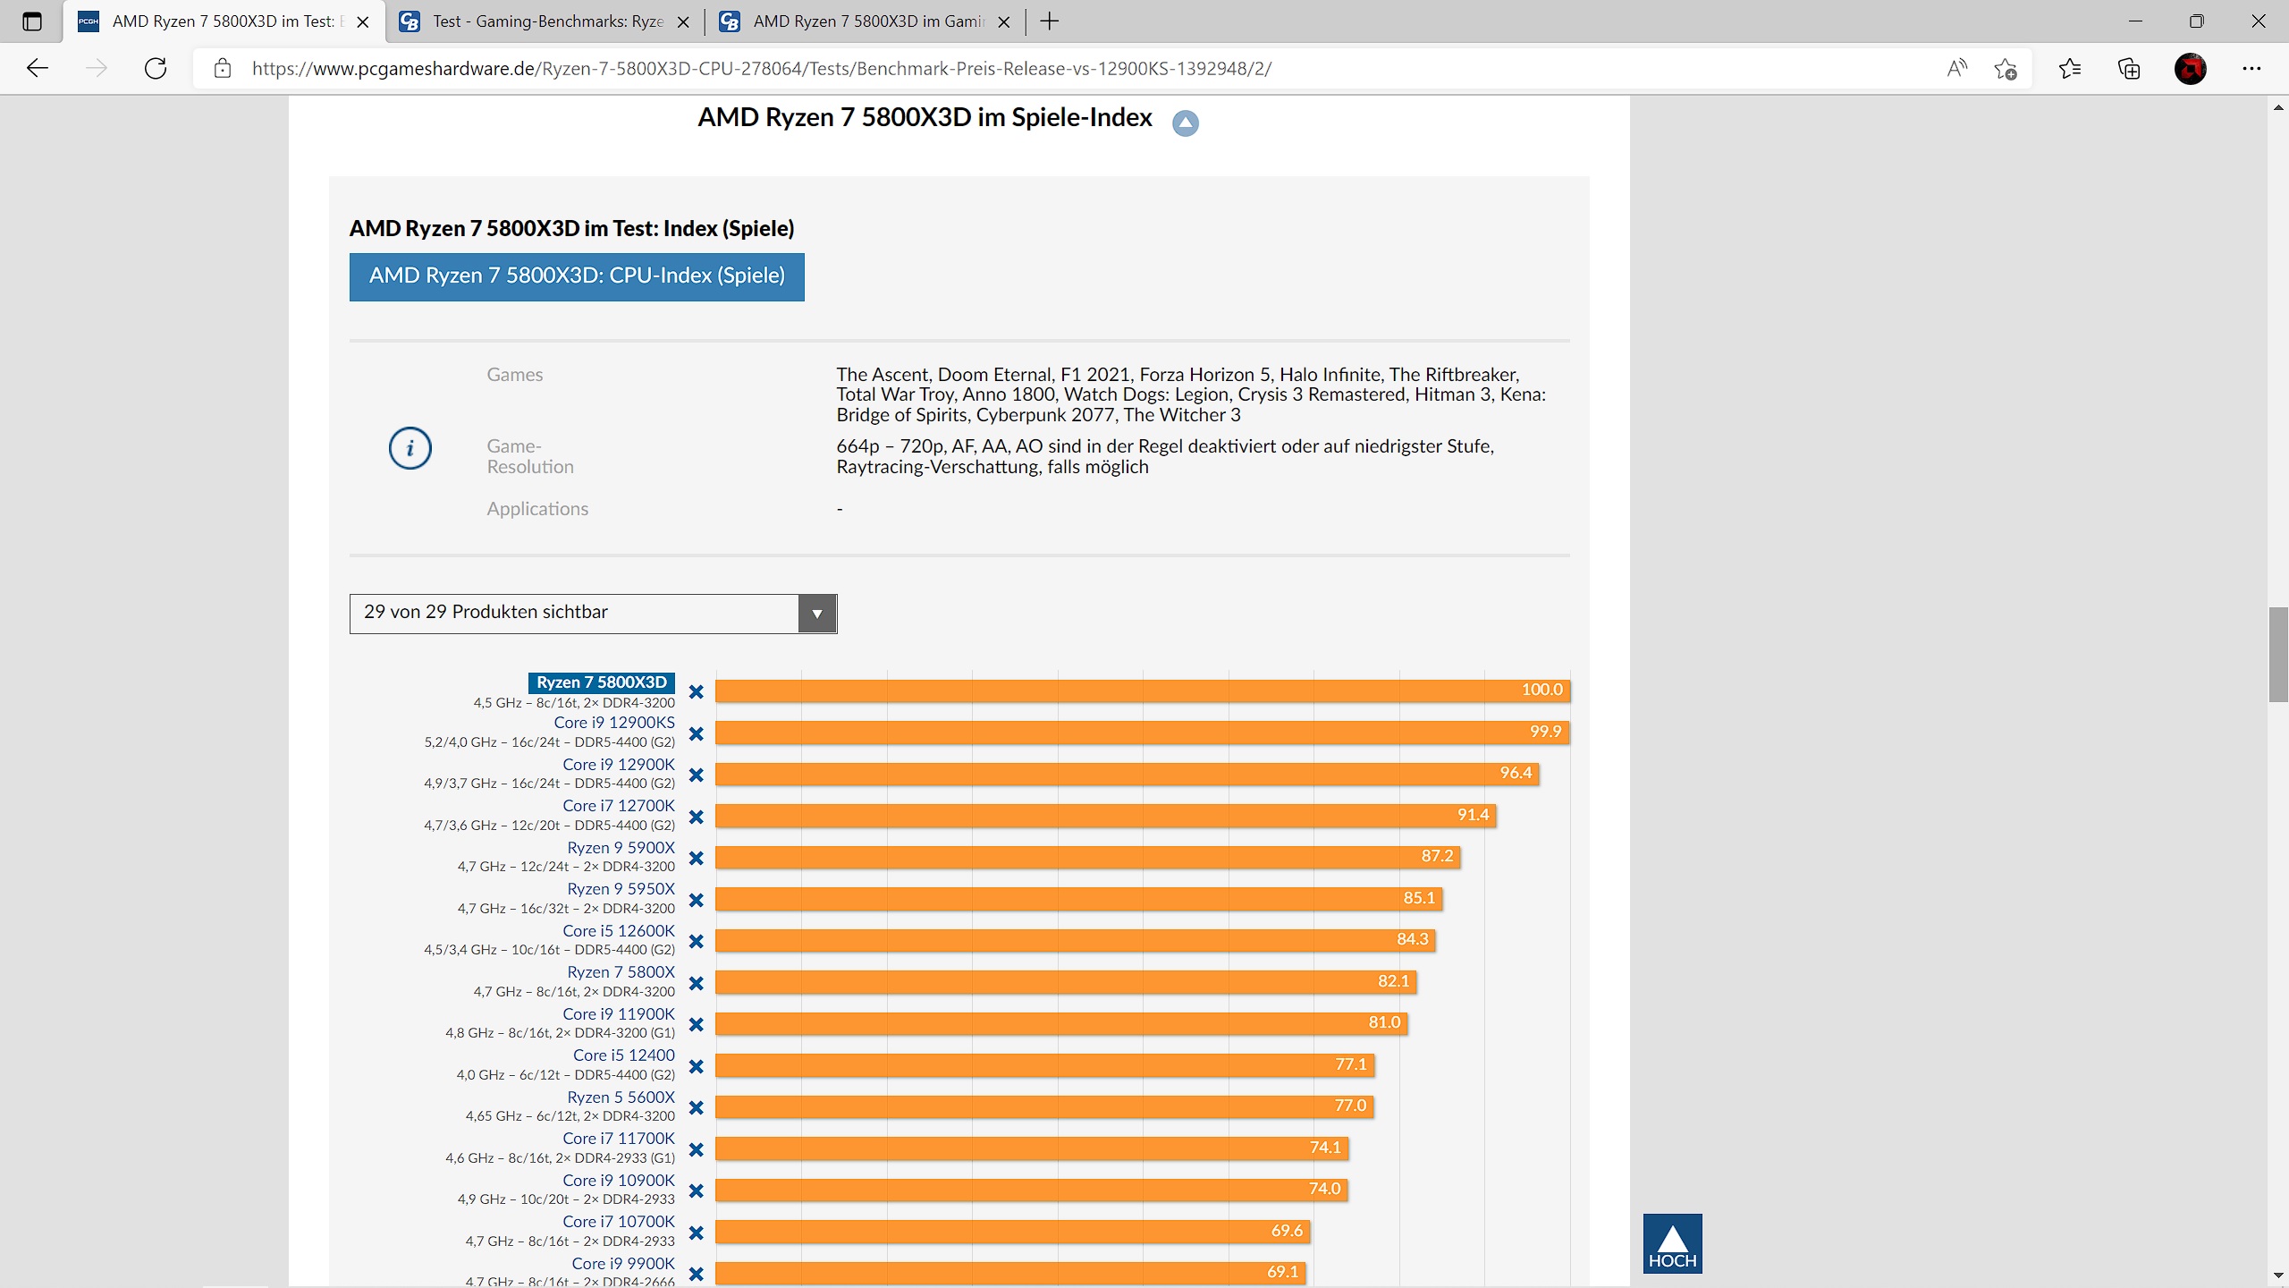Click the refresh page icon
The width and height of the screenshot is (2289, 1288).
(x=156, y=69)
